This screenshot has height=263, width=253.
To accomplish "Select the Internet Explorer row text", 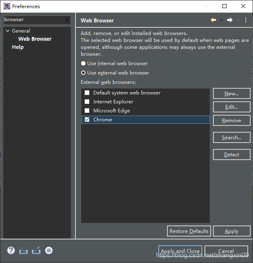I will (113, 102).
